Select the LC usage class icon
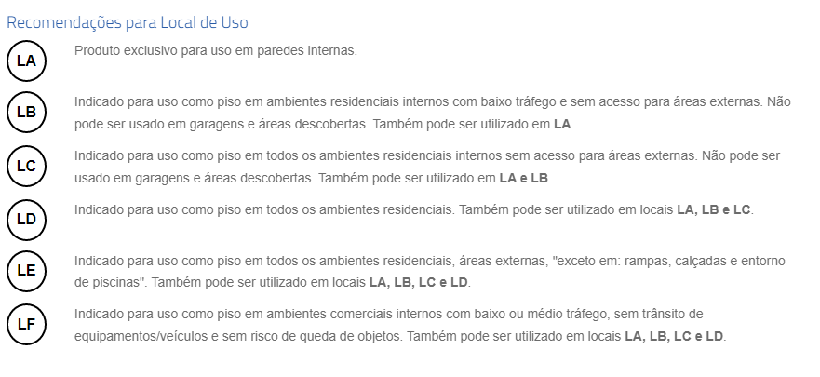The width and height of the screenshot is (820, 377). pyautogui.click(x=26, y=167)
